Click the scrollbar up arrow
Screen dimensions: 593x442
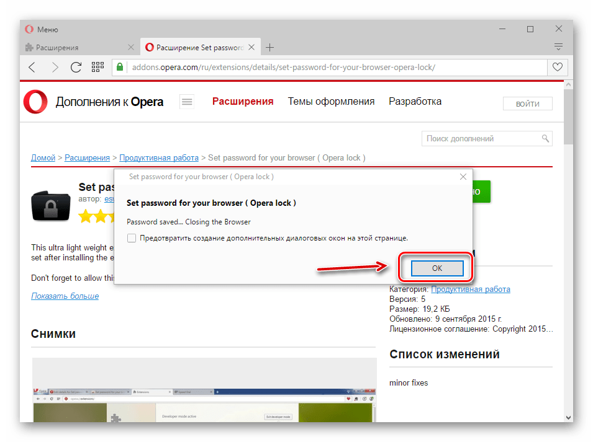pyautogui.click(x=568, y=86)
